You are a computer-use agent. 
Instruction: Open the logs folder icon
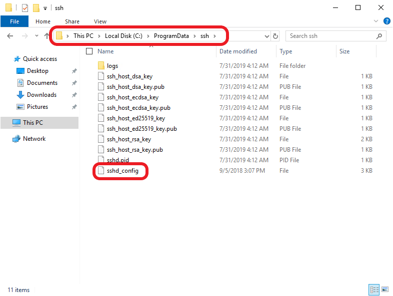tap(100, 66)
